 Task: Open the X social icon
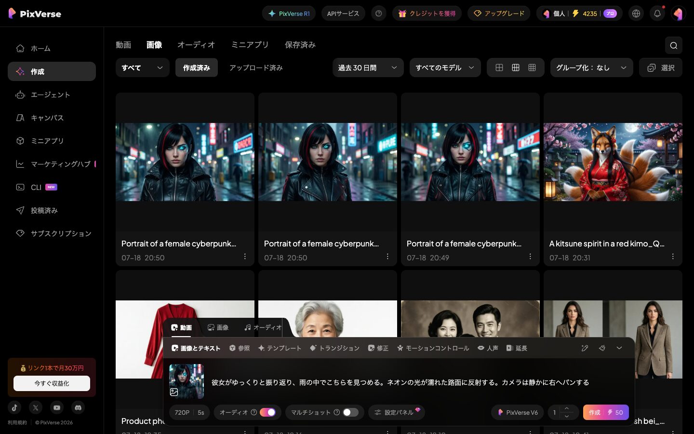click(x=36, y=407)
